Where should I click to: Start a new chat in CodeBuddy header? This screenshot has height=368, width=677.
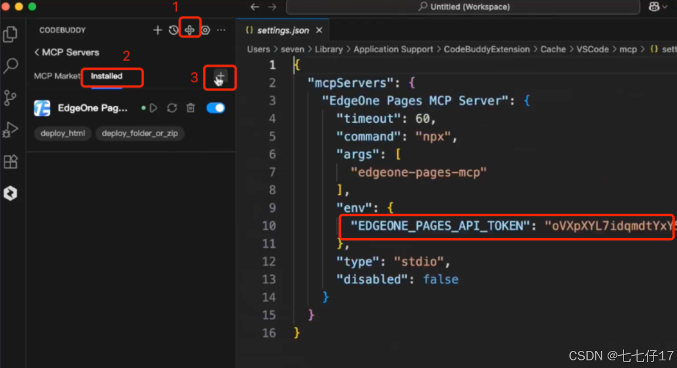157,30
